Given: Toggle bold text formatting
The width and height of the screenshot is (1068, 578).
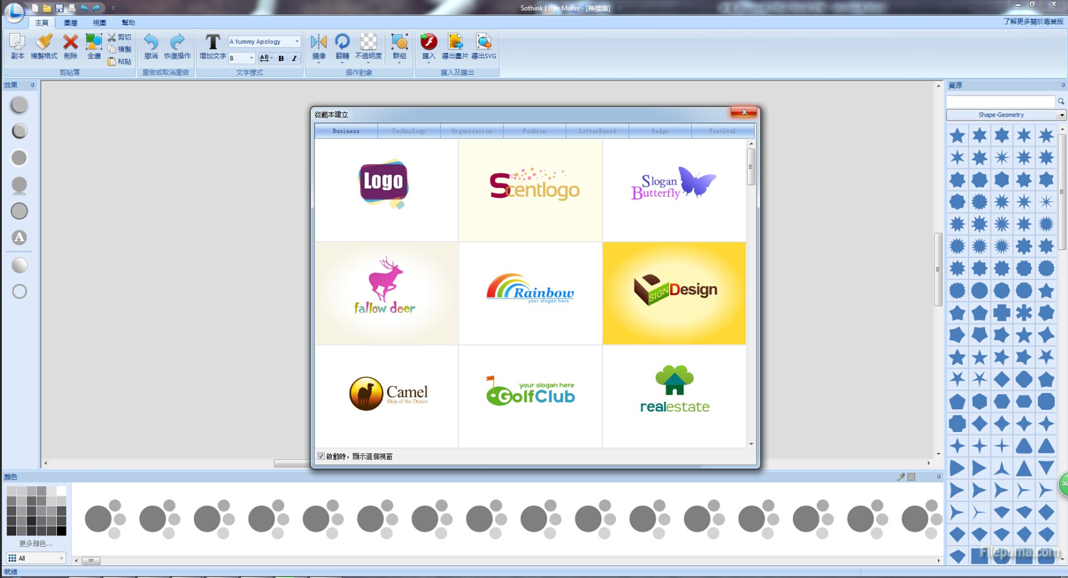Looking at the screenshot, I should (281, 58).
